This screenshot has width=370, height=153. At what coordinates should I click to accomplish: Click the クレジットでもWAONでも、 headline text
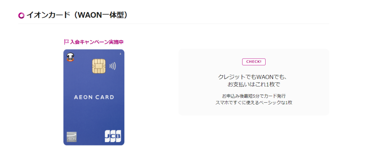point(254,77)
